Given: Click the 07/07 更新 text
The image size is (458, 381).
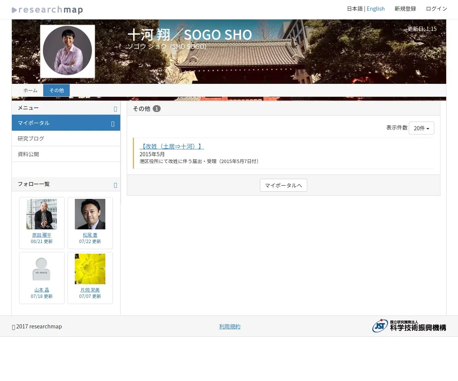Looking at the screenshot, I should [90, 296].
